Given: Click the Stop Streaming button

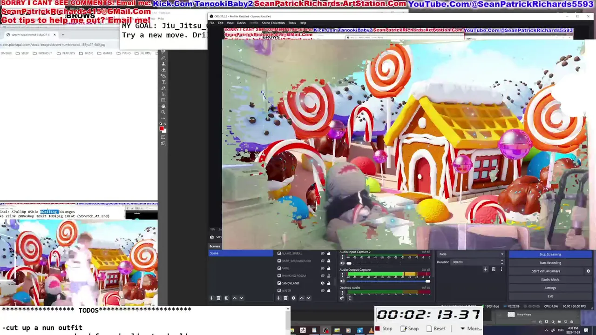Looking at the screenshot, I should [x=550, y=255].
